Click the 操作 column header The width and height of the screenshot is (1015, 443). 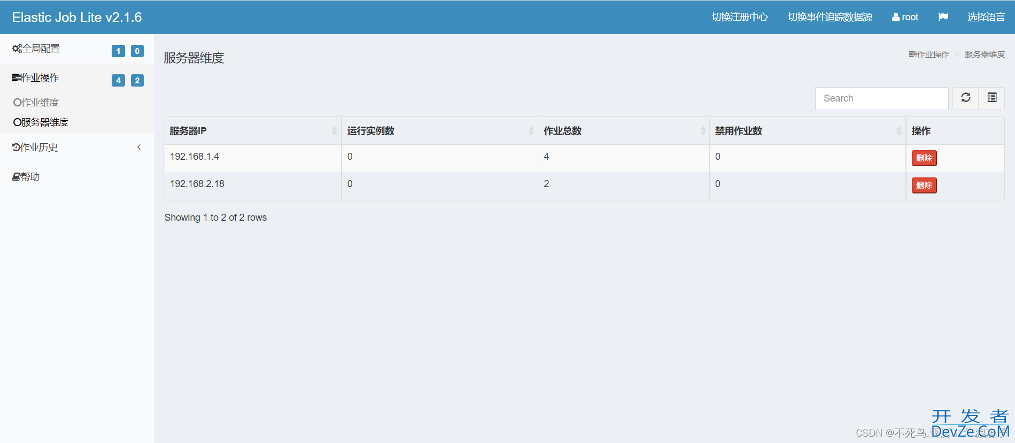pos(955,131)
